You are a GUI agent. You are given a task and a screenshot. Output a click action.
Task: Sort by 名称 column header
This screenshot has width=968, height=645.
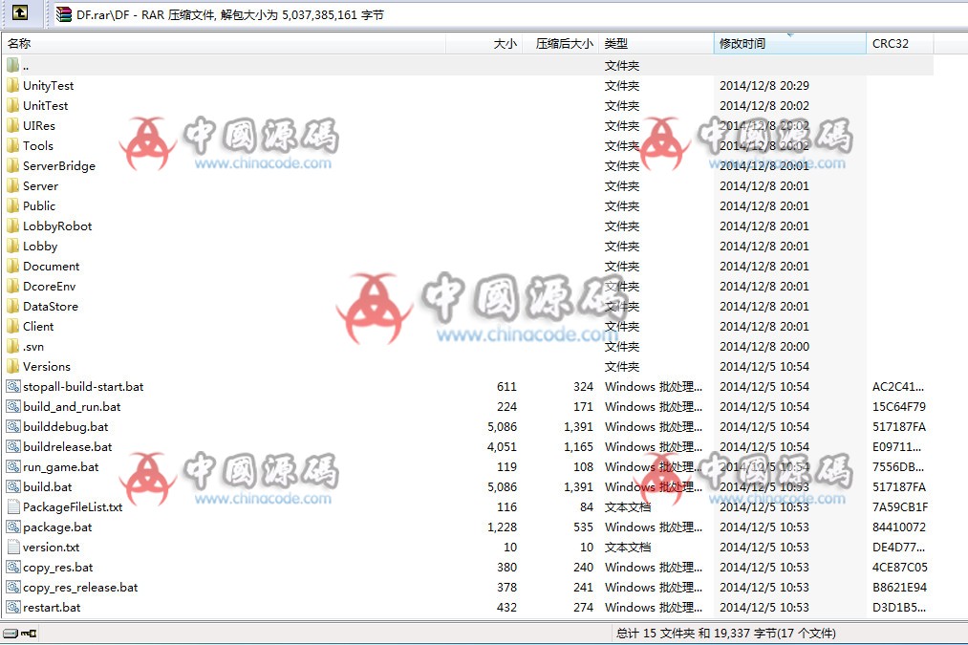225,43
